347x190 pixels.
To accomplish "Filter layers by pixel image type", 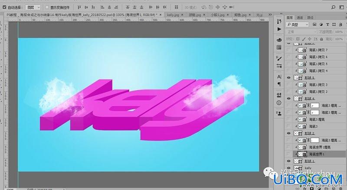I will [314, 25].
